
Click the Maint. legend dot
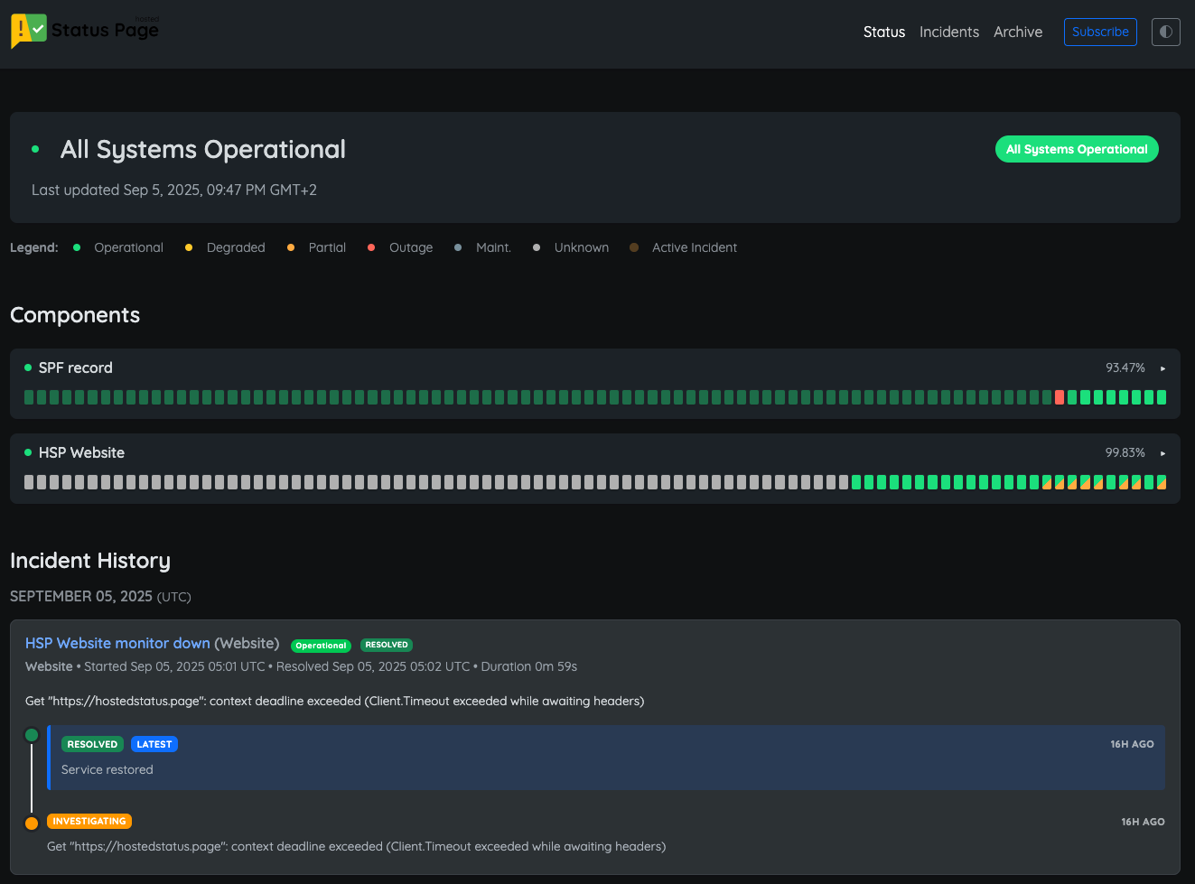pyautogui.click(x=459, y=247)
